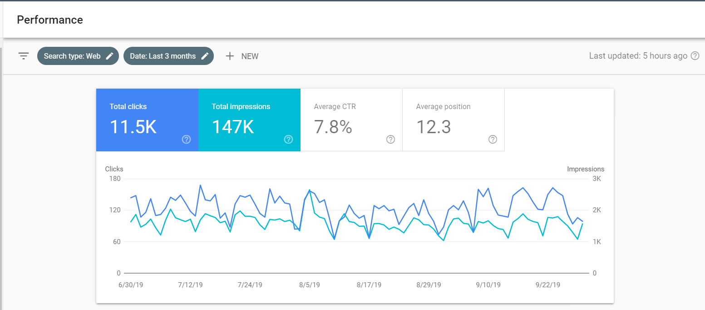Add a filter with the NEW button

pyautogui.click(x=242, y=56)
